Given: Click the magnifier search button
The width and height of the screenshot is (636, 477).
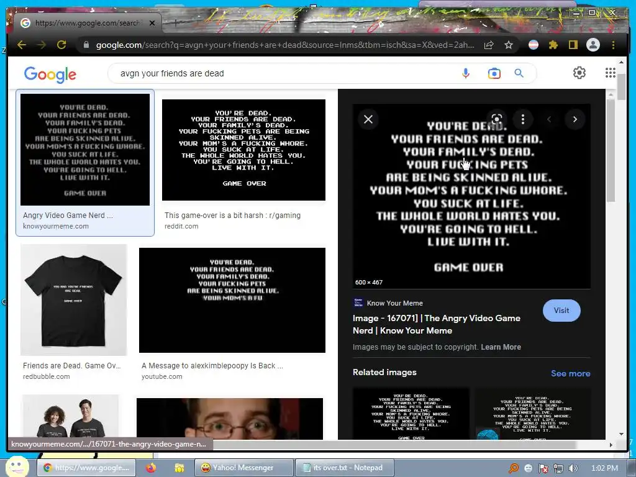Looking at the screenshot, I should [519, 73].
